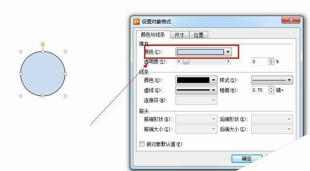Click the transparency slider thumb
The width and height of the screenshot is (310, 171).
[186, 62]
